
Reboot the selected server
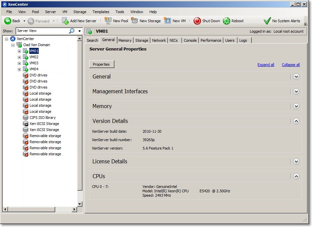(x=233, y=21)
